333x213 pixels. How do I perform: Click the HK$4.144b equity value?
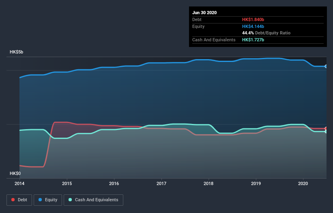coord(253,26)
